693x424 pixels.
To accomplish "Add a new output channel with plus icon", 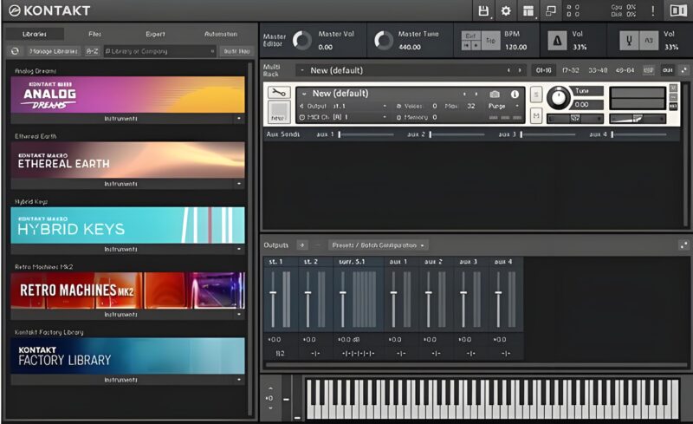I will click(x=301, y=245).
